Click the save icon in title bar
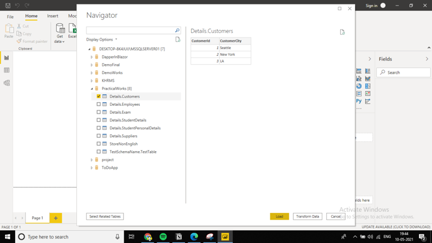Viewport: 432px width, 243px height. [8, 5]
